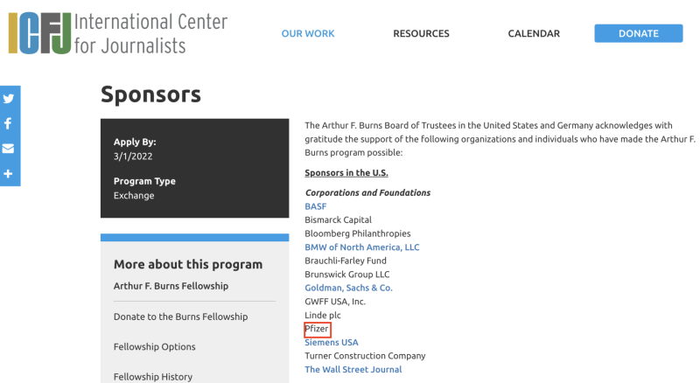The image size is (700, 383).
Task: Go to Arthur F. Burns Fellowship
Action: pos(171,286)
